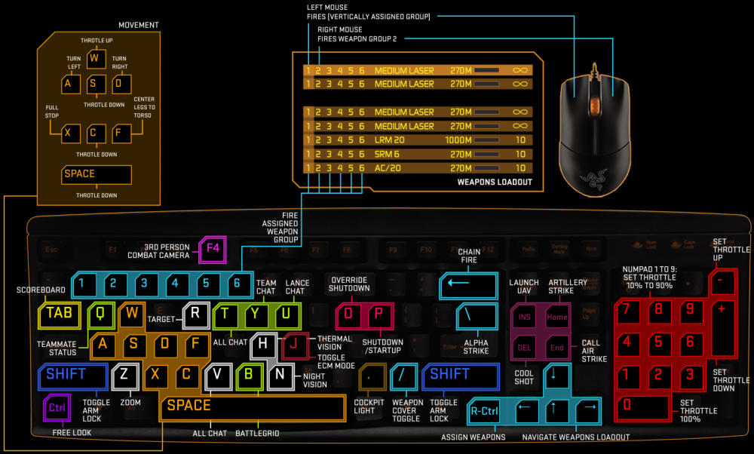Image resolution: width=754 pixels, height=454 pixels.
Task: Click the orange SPACE bar on the keyboard
Action: 253,408
